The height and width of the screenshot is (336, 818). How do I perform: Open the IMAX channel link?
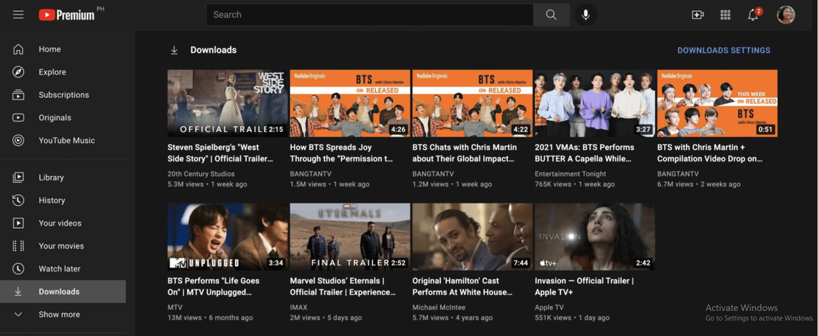[x=299, y=307]
